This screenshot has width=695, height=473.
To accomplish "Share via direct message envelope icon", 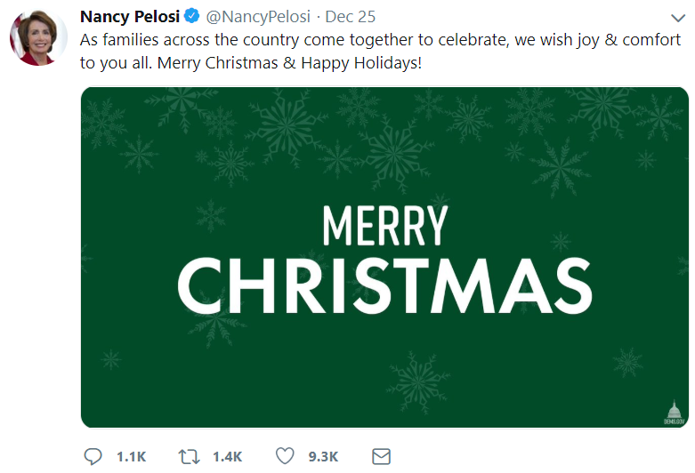I will pos(381,456).
